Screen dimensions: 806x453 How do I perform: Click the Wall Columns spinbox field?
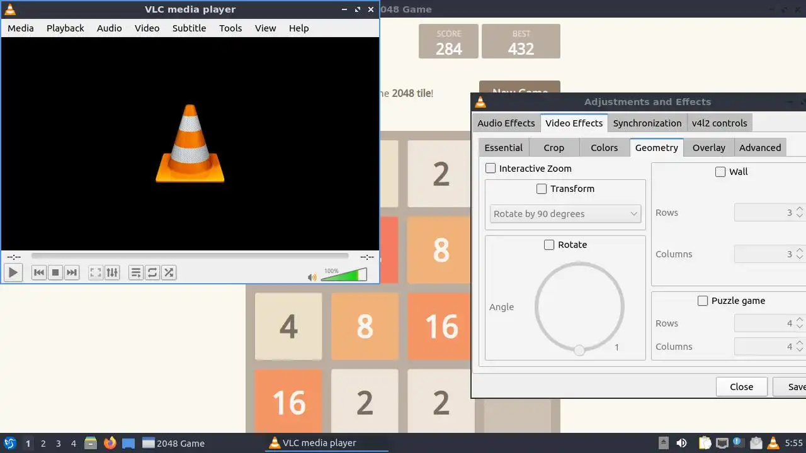pyautogui.click(x=769, y=254)
